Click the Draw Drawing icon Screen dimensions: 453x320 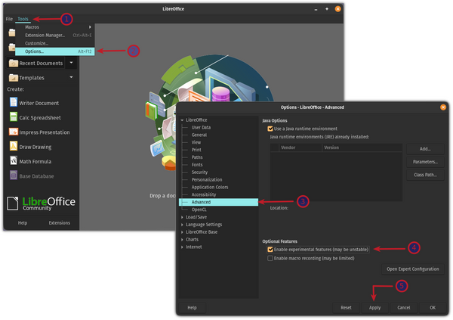(14, 146)
